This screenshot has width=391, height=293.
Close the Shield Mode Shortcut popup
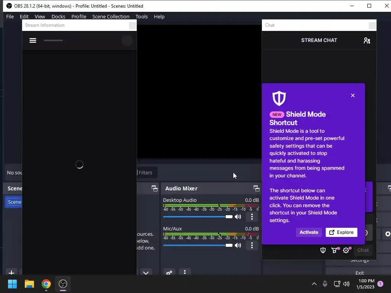(x=352, y=95)
